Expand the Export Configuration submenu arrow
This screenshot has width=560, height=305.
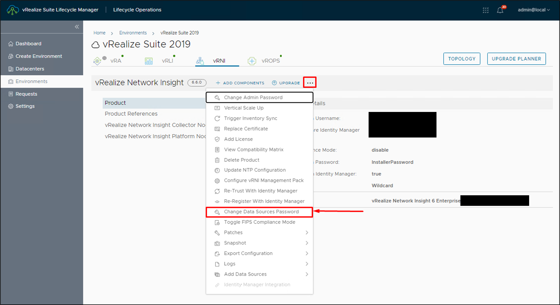(307, 253)
